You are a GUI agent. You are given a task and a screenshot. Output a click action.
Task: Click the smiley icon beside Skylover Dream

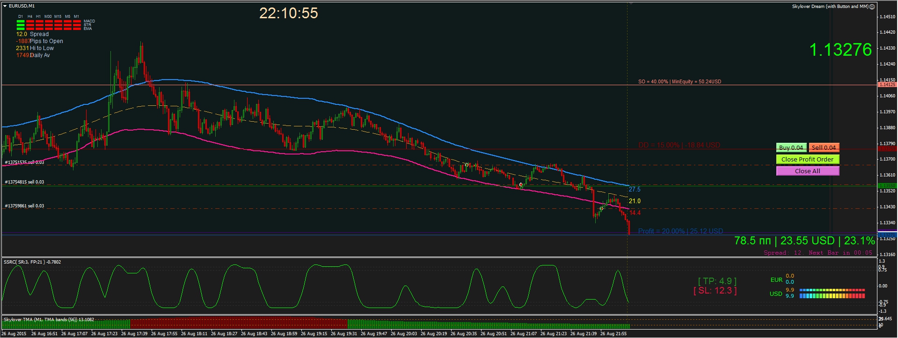(x=871, y=7)
